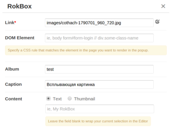Focus the Album input field

(x=99, y=69)
